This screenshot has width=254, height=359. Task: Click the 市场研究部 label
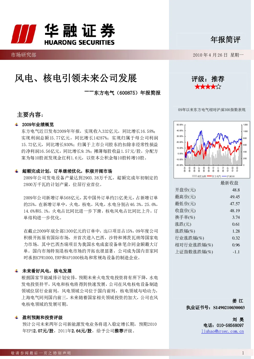pyautogui.click(x=24, y=55)
